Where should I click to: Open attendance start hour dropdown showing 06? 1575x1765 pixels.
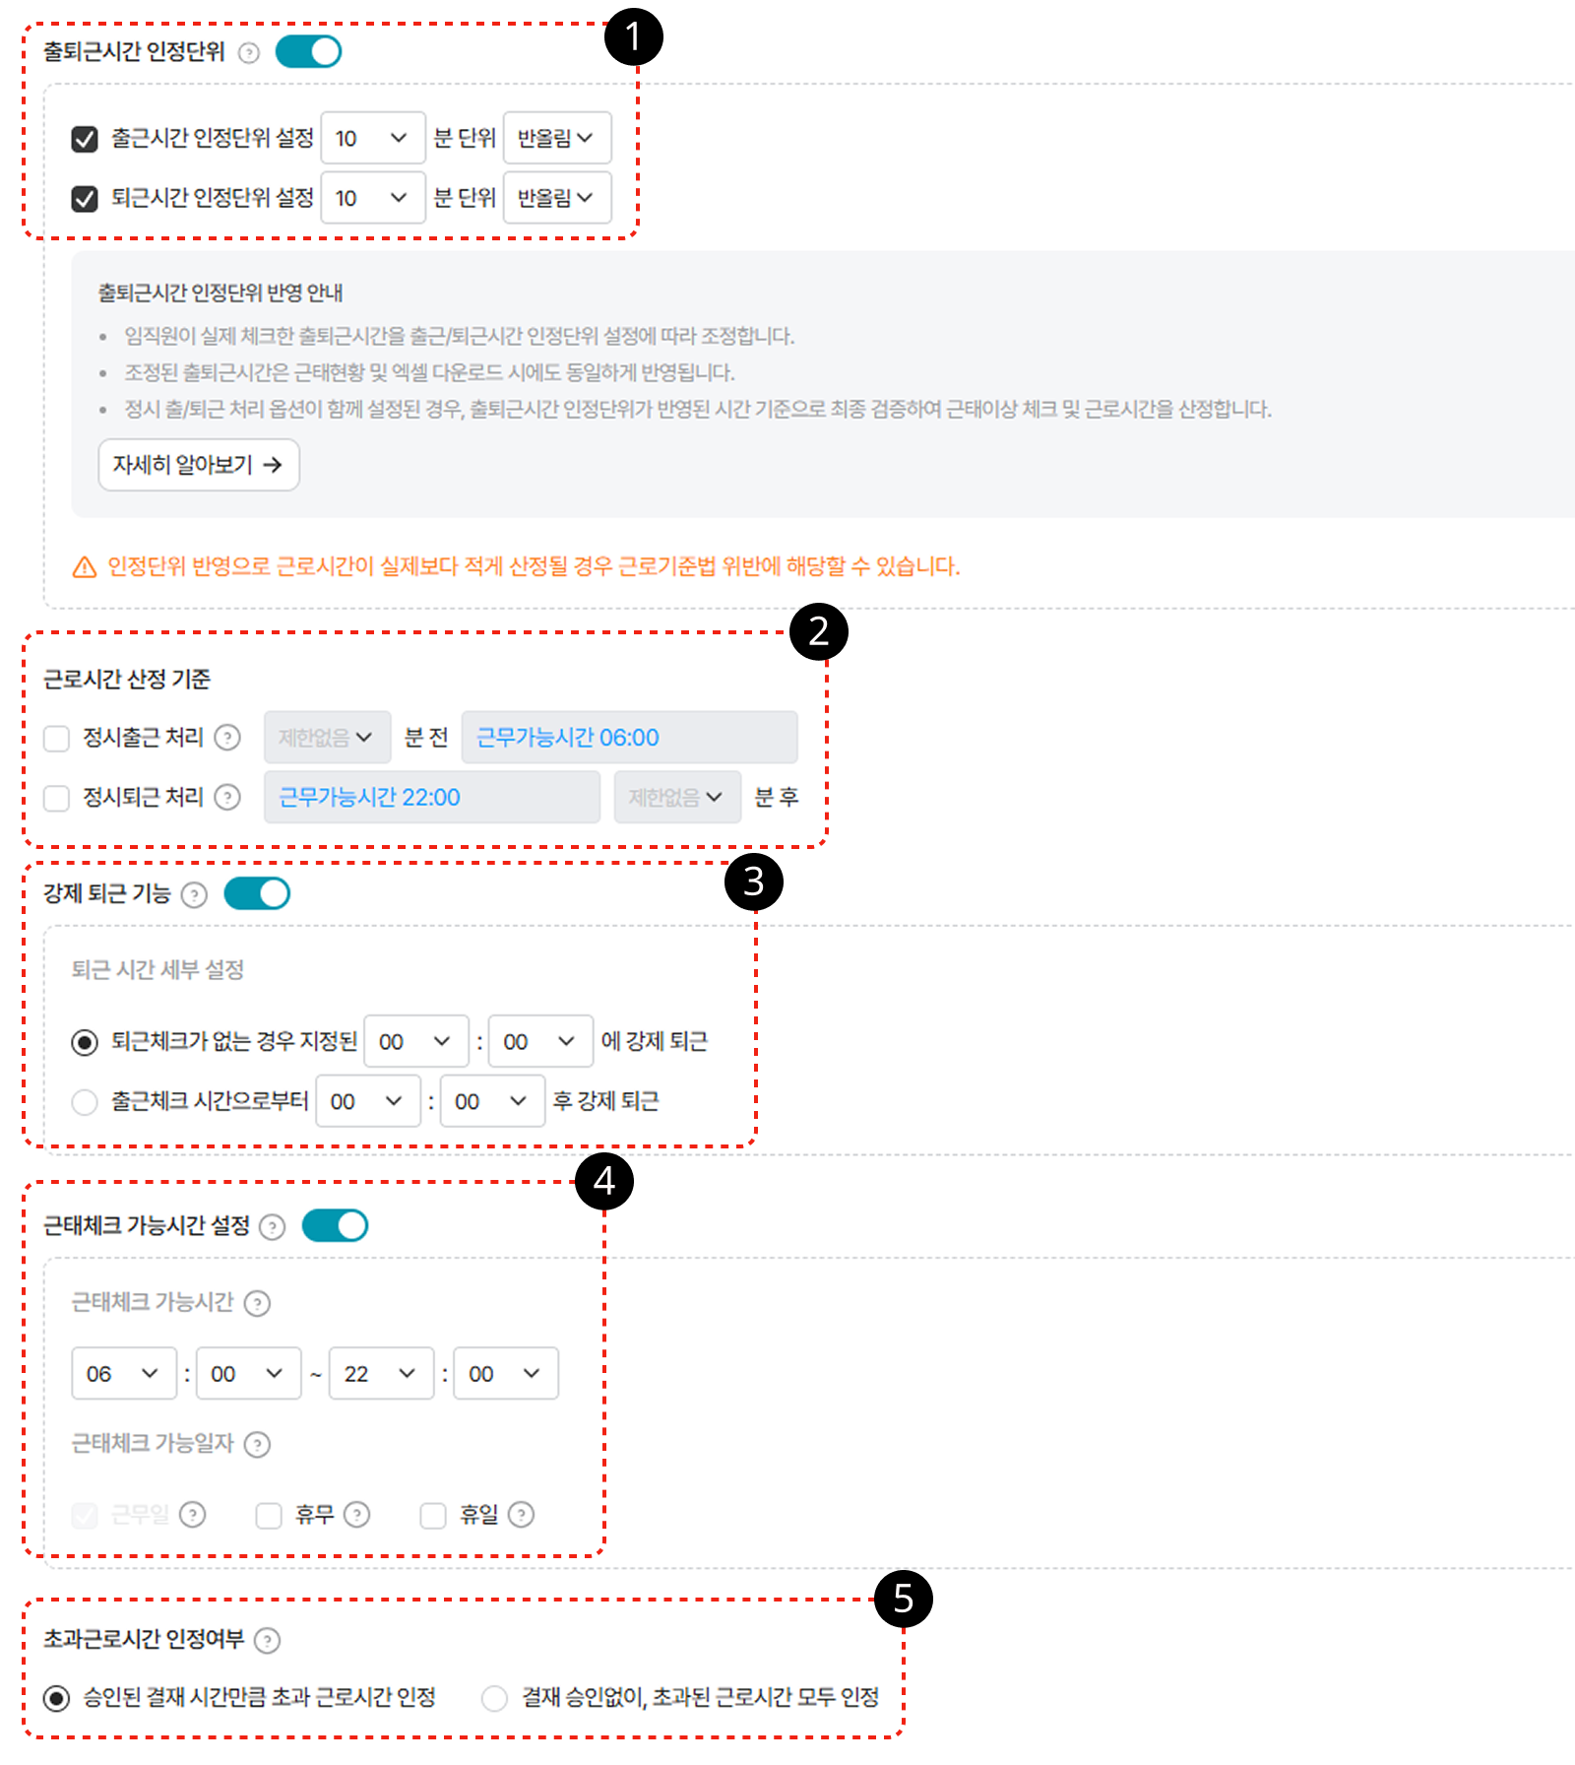(124, 1373)
